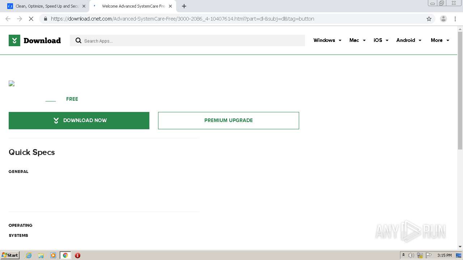Expand the Windows dropdown menu
The image size is (463, 260).
pos(327,40)
